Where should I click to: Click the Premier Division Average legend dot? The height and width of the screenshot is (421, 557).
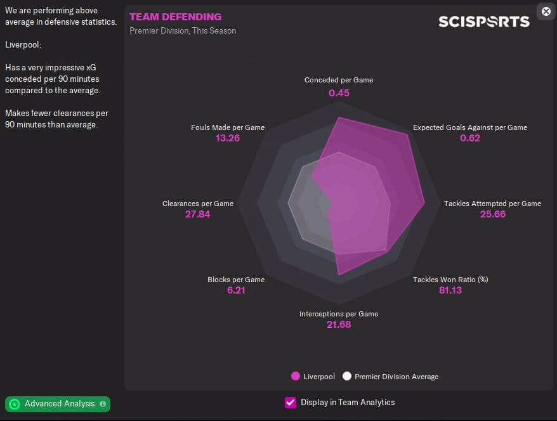(x=347, y=376)
